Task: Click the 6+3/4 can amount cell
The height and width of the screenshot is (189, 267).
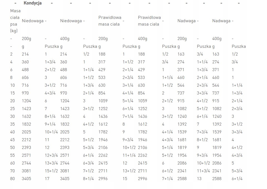Action: click(89, 163)
